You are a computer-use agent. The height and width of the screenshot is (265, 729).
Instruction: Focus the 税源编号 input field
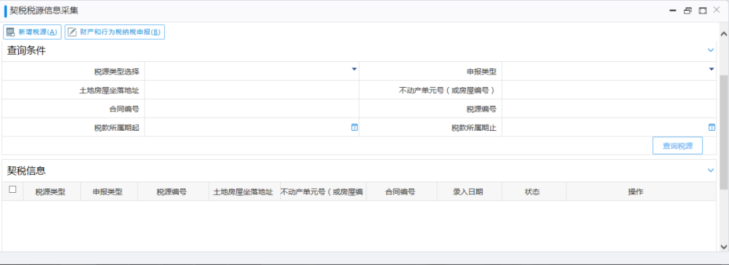click(609, 109)
